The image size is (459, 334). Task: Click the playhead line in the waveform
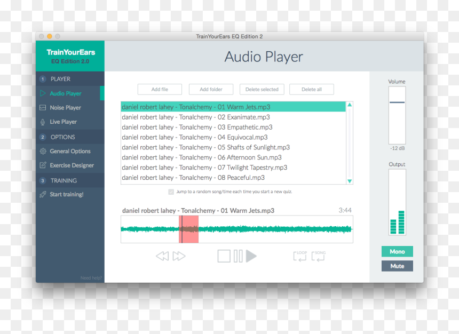(182, 229)
